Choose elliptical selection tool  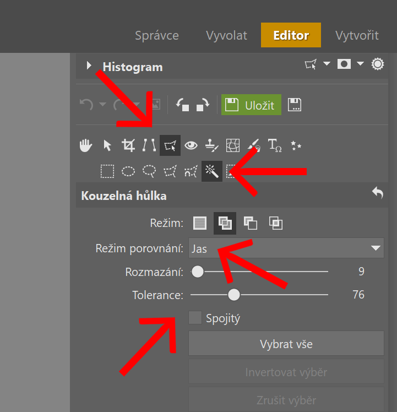coord(128,171)
